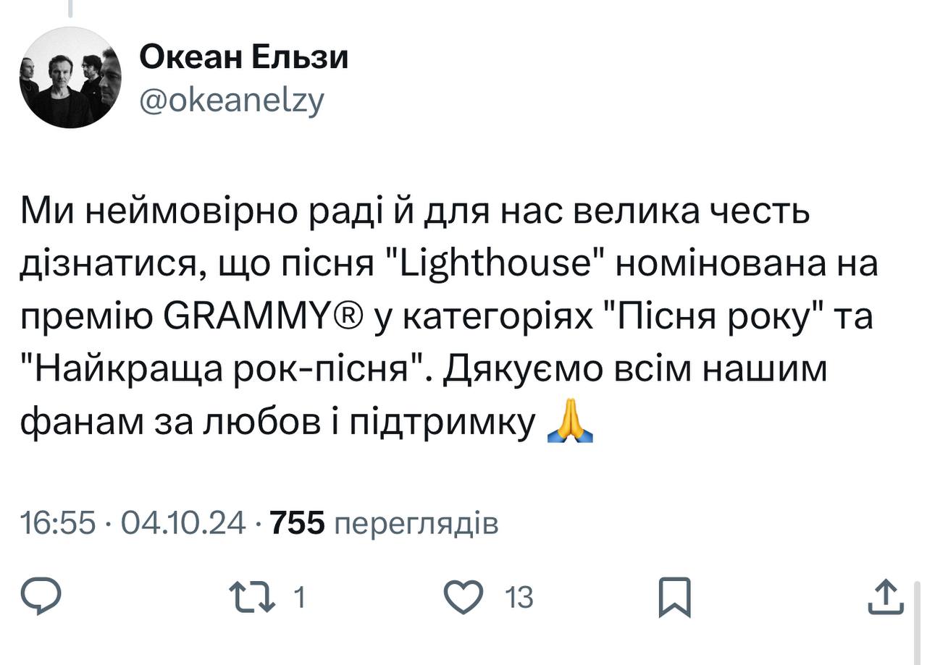Open the @okeanelzy handle link
Viewport: 927px width, 665px height.
pyautogui.click(x=231, y=101)
